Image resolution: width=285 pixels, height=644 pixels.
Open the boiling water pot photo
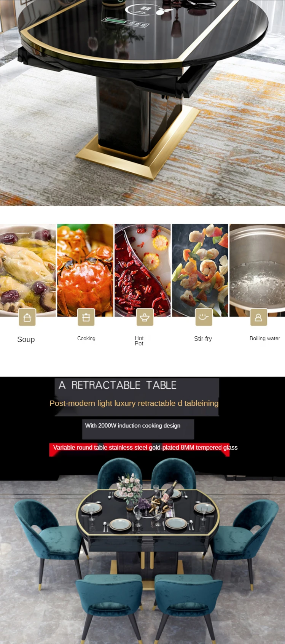coord(257,270)
